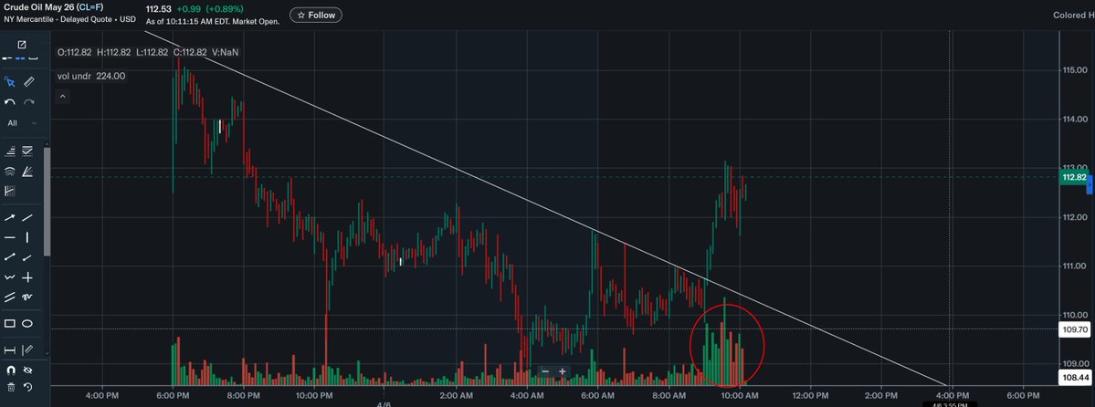Screen dimensions: 1095x407
Task: Toggle the magnet snap mode
Action: (10, 370)
